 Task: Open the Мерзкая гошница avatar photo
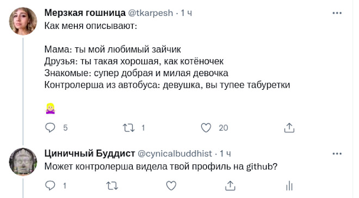tap(23, 21)
